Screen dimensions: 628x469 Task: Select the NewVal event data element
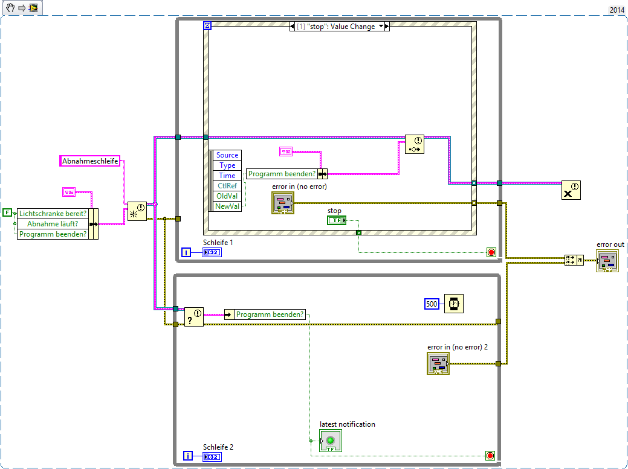tap(227, 206)
